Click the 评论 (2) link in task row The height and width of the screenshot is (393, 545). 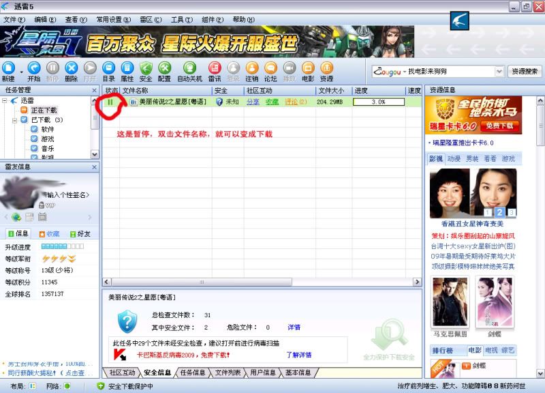[x=296, y=102]
